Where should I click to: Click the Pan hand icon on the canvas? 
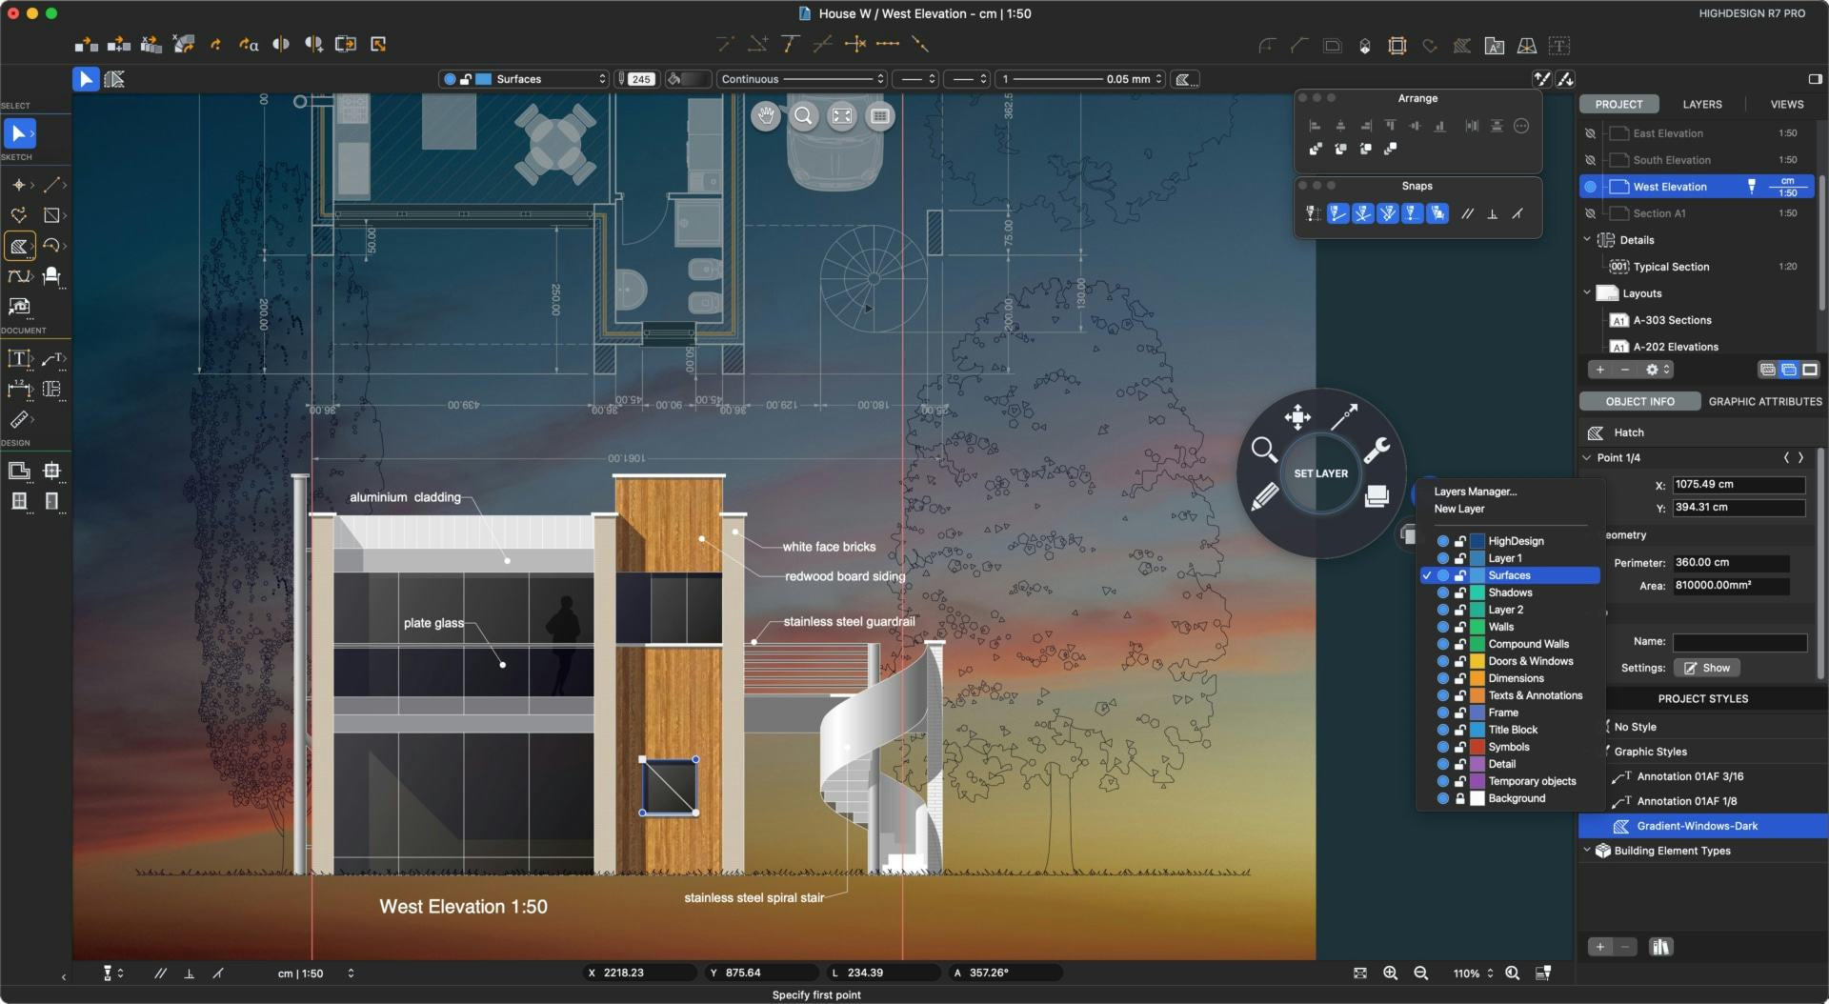click(x=768, y=116)
